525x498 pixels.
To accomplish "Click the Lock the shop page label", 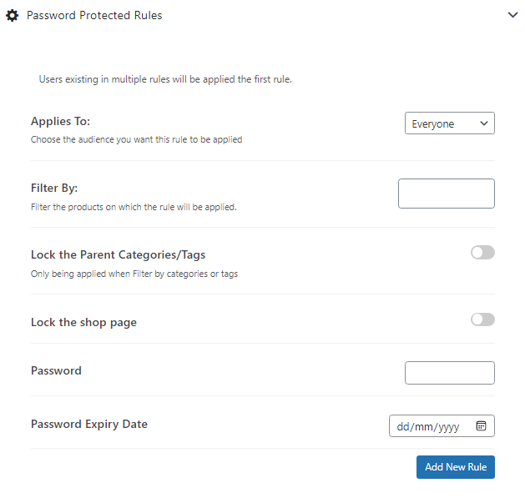I will click(x=83, y=322).
